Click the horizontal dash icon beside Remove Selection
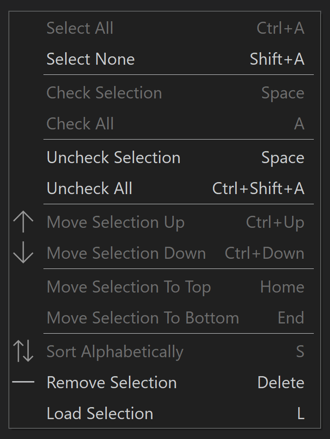Screen dimensions: 330x439 [x=24, y=382]
